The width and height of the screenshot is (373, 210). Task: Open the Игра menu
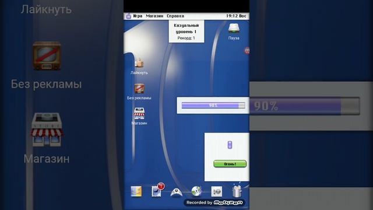138,16
